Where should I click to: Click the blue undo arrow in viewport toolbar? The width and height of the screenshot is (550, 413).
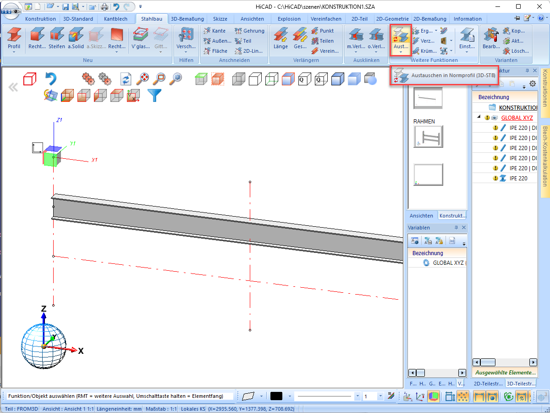[50, 79]
